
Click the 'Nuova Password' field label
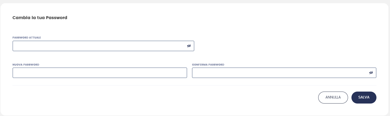pyautogui.click(x=26, y=65)
